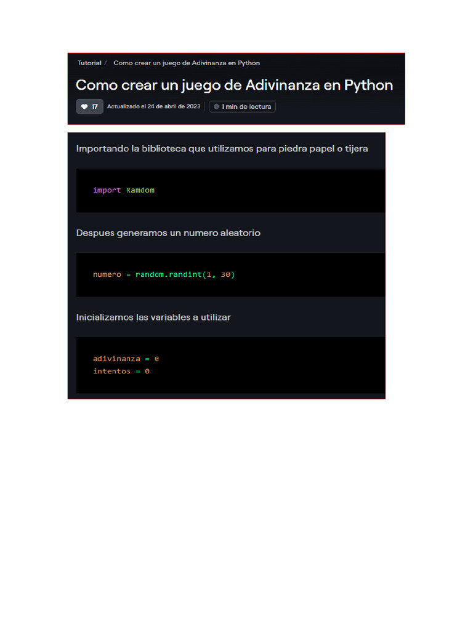Open the breadcrumb 'Como crear un juego de Adivinanza en Python'
The width and height of the screenshot is (473, 630).
click(x=187, y=63)
